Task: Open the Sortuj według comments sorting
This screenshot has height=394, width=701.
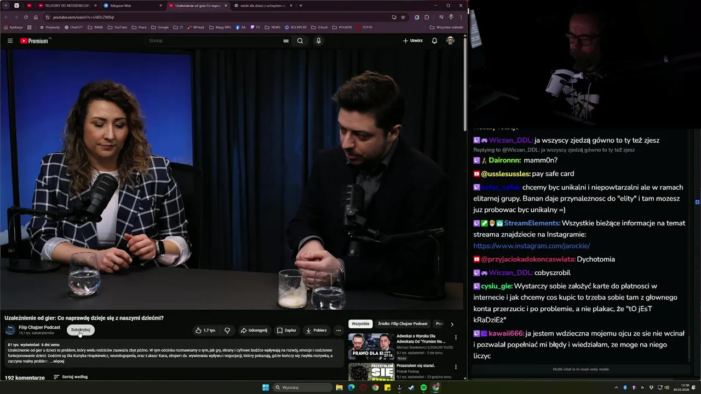Action: tap(71, 377)
